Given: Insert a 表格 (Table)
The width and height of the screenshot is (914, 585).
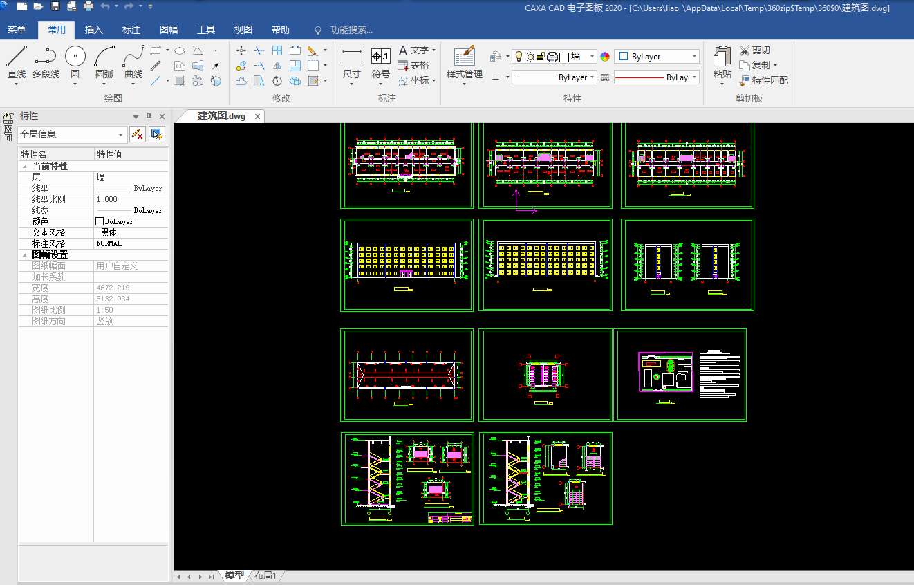Looking at the screenshot, I should (x=413, y=65).
